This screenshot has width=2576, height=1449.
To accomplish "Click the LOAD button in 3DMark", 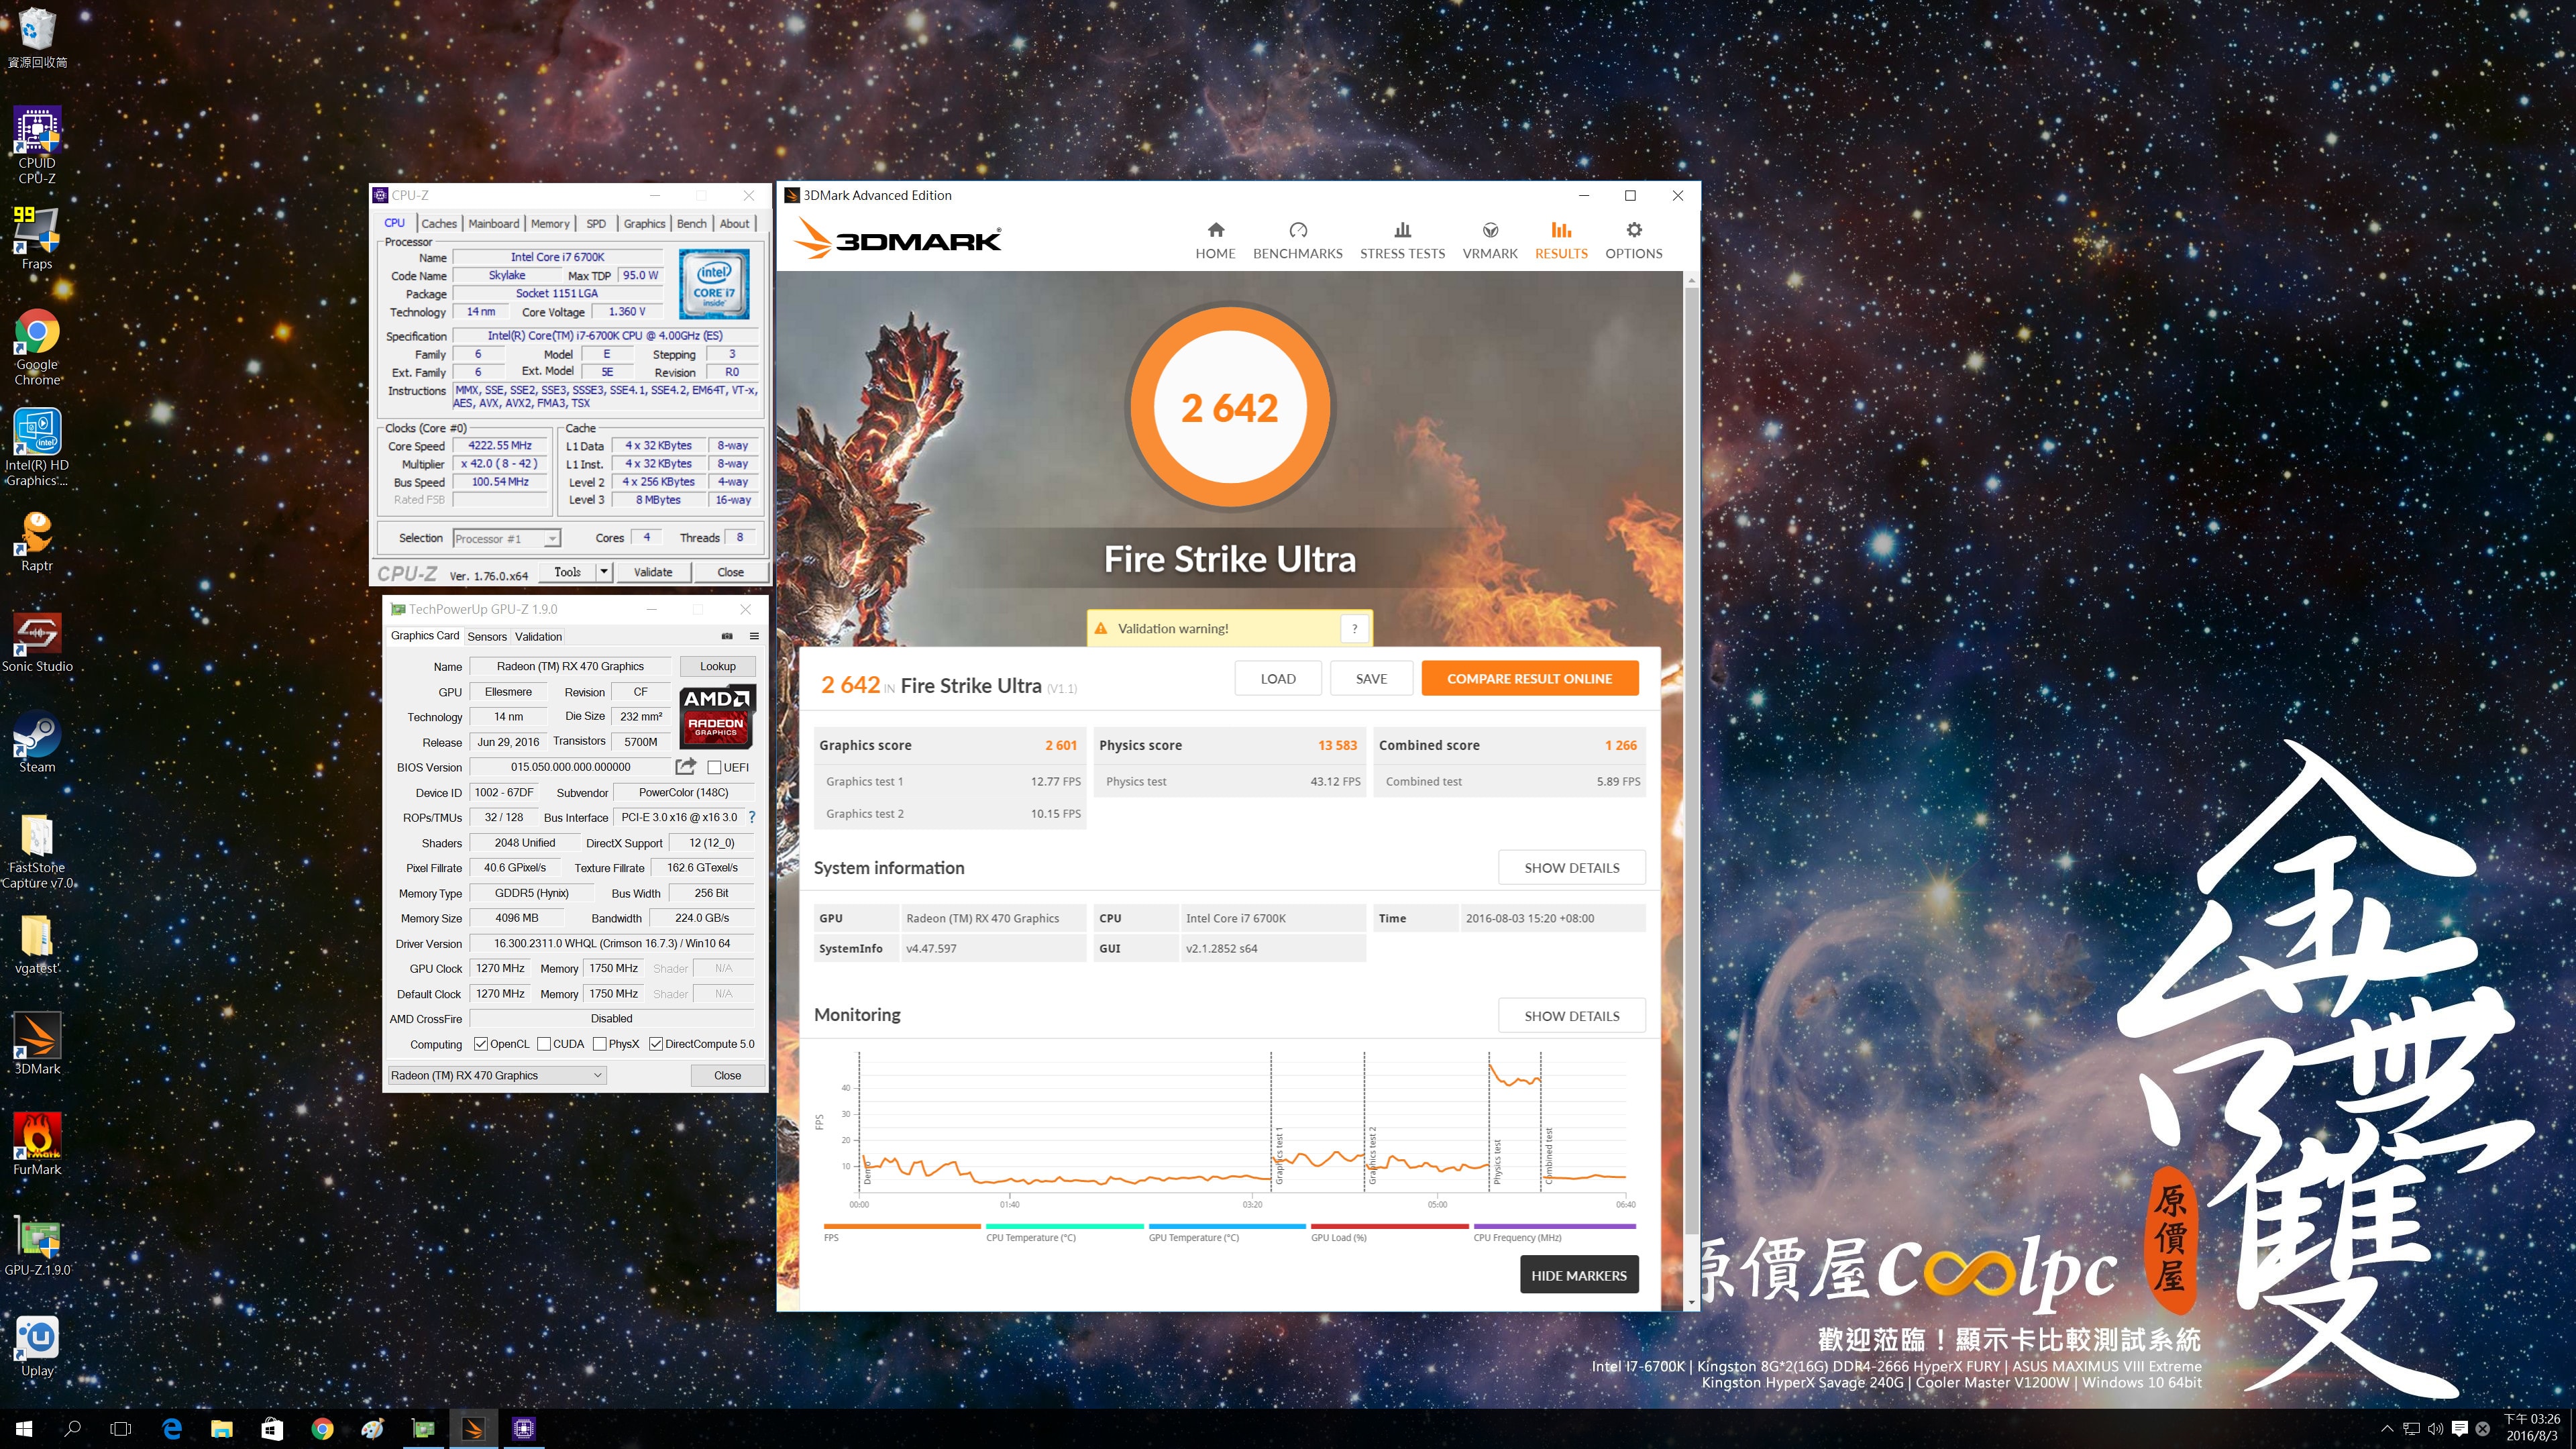I will coord(1277,678).
